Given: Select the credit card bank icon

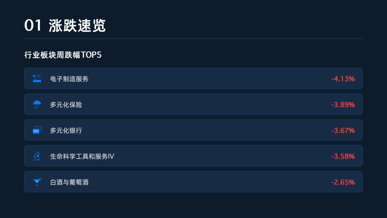Looking at the screenshot, I should [37, 130].
